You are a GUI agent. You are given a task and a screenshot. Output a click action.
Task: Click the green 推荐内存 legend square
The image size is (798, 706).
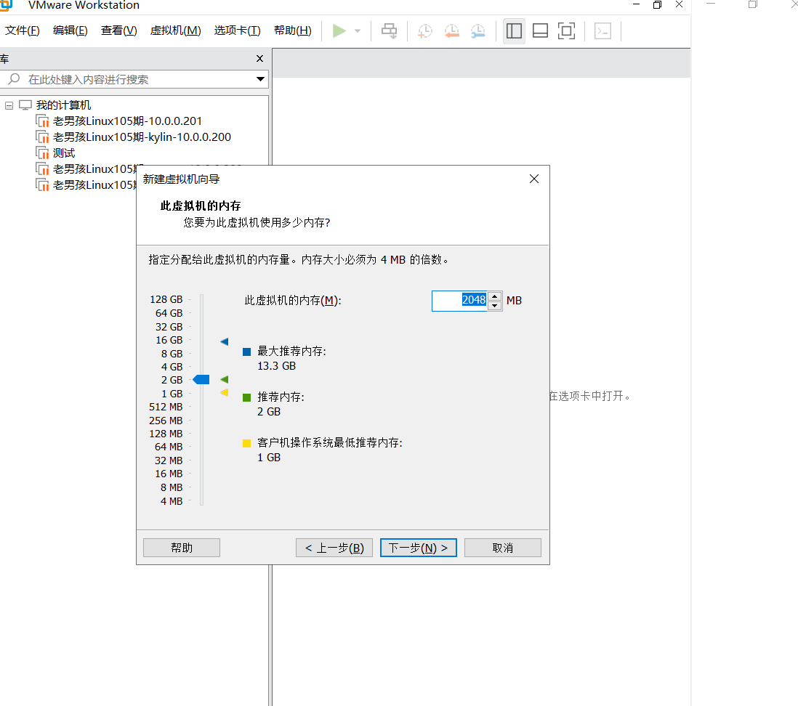[247, 398]
